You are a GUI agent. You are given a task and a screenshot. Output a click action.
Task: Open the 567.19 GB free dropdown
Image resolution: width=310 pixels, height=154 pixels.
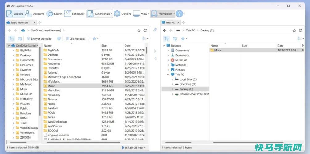[x=134, y=148]
